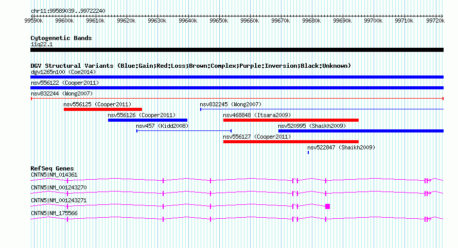
Task: Select the nsv468848 (Itsara2009) red loss bar
Action: click(291, 120)
